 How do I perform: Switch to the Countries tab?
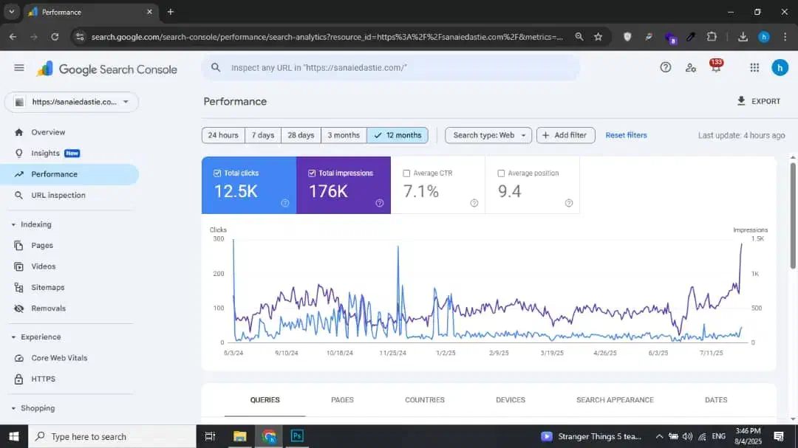point(425,400)
